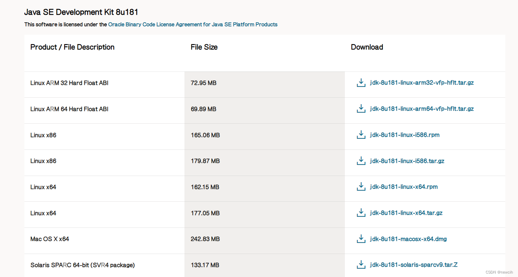Click download icon beside jdk-8u181-linux-i586.tar.gz
The width and height of the screenshot is (518, 277).
(x=361, y=161)
